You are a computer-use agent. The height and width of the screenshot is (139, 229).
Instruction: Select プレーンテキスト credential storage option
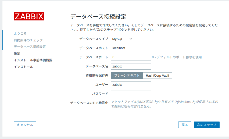(127, 76)
